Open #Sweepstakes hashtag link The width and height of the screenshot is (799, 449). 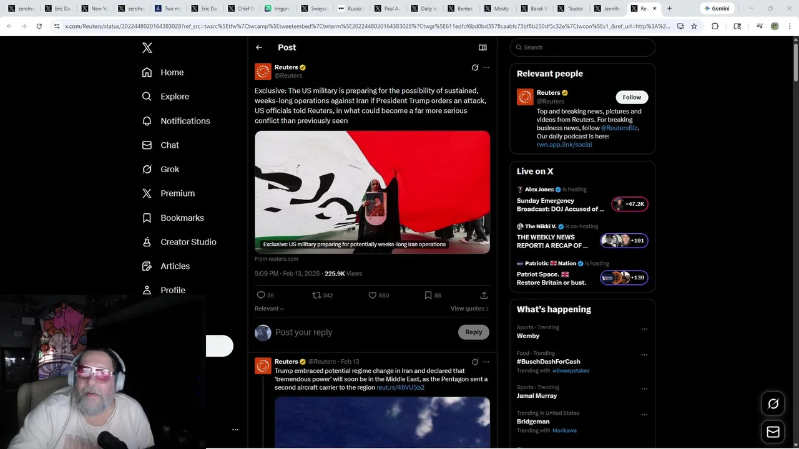(571, 370)
